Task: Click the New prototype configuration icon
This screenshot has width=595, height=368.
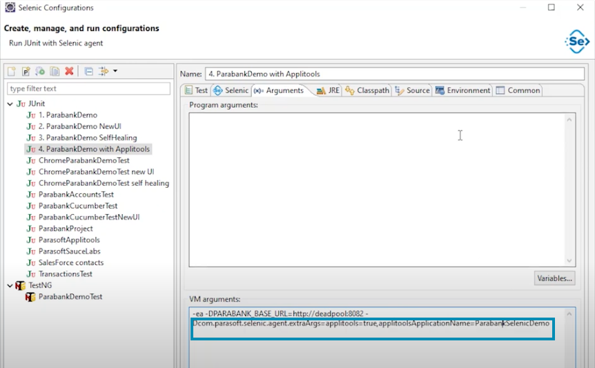Action: click(x=26, y=71)
